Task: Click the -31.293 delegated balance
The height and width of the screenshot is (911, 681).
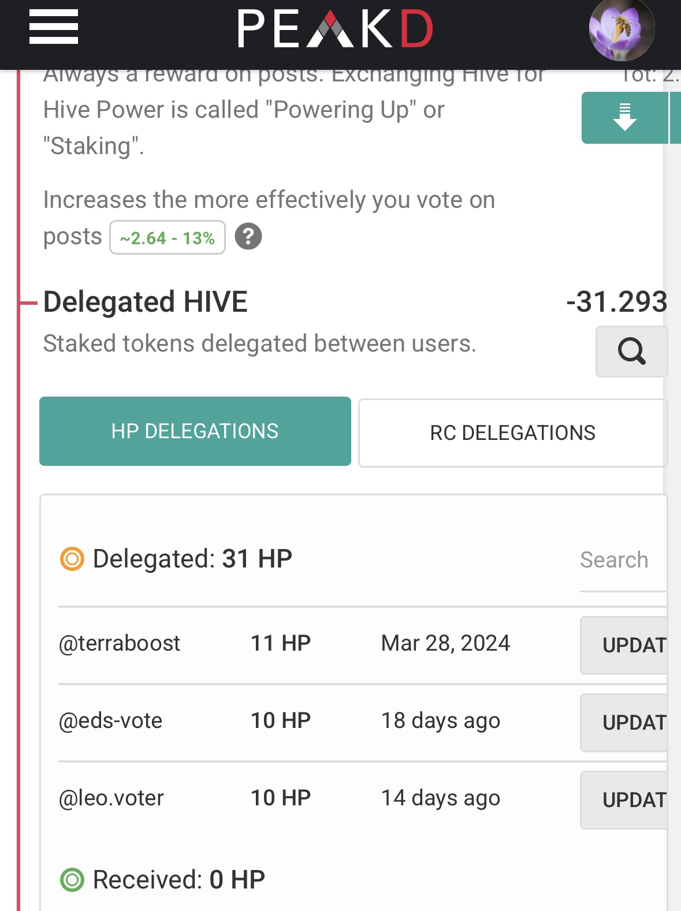Action: coord(617,302)
